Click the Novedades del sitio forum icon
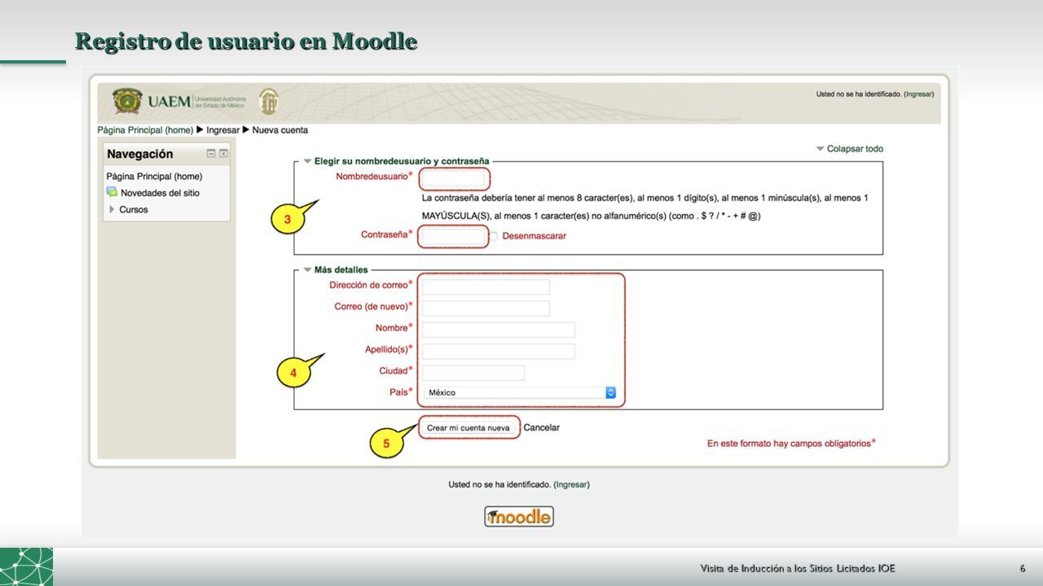Screen dimensions: 1043x586 pyautogui.click(x=112, y=192)
